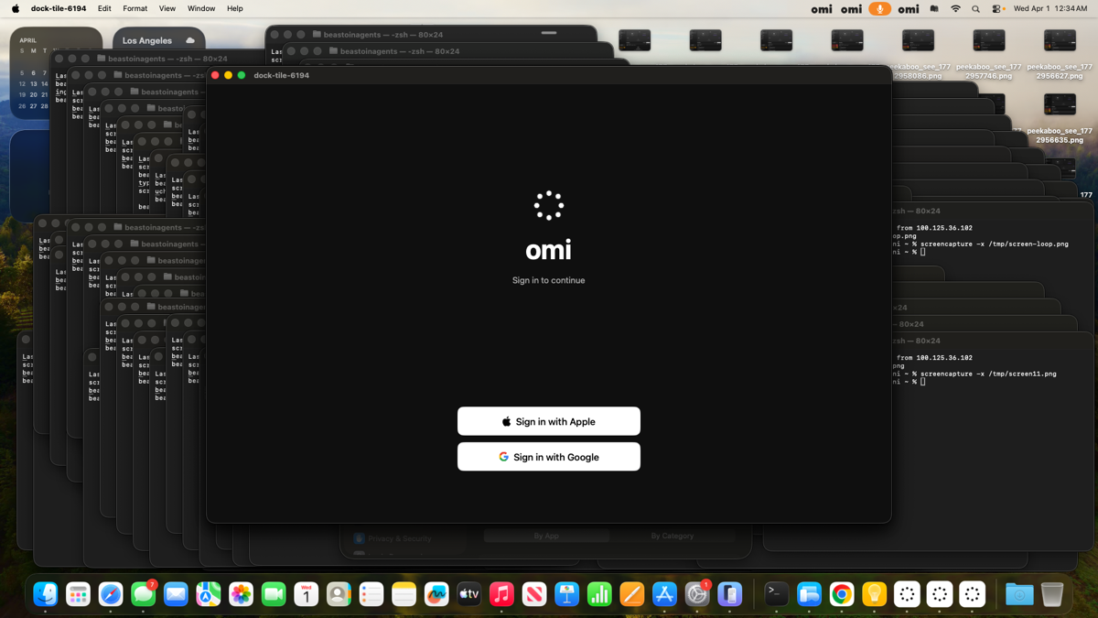Click the Los Angeles weather widget
The width and height of the screenshot is (1098, 618).
coord(158,40)
